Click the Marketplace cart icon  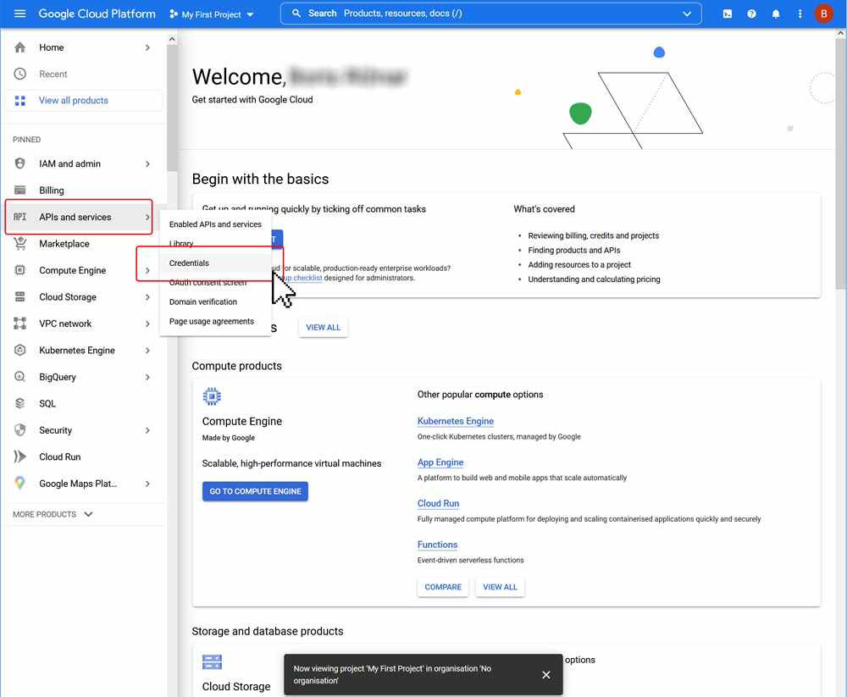click(x=20, y=244)
